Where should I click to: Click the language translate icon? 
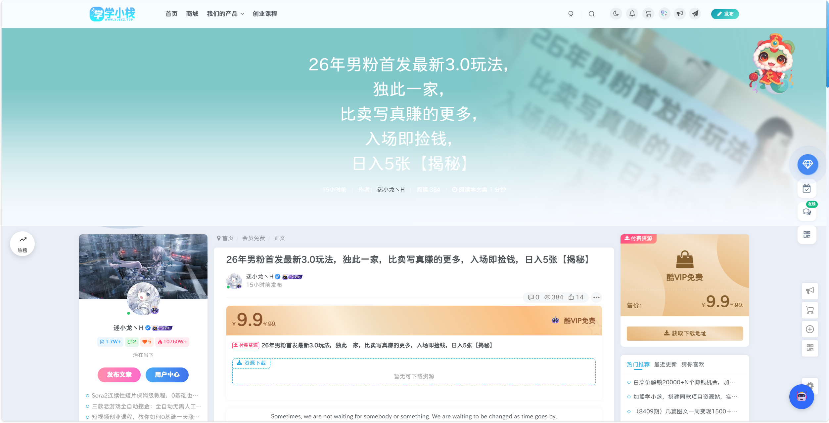664,14
